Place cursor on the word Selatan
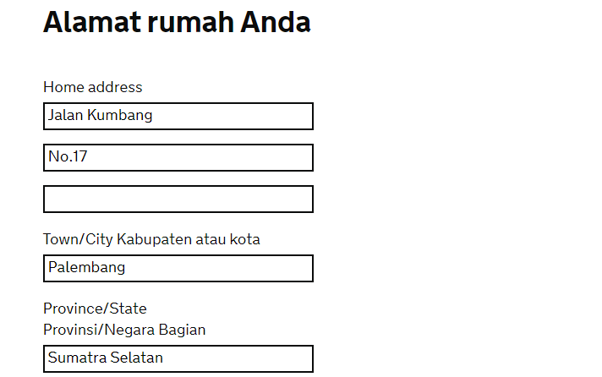 tap(137, 358)
